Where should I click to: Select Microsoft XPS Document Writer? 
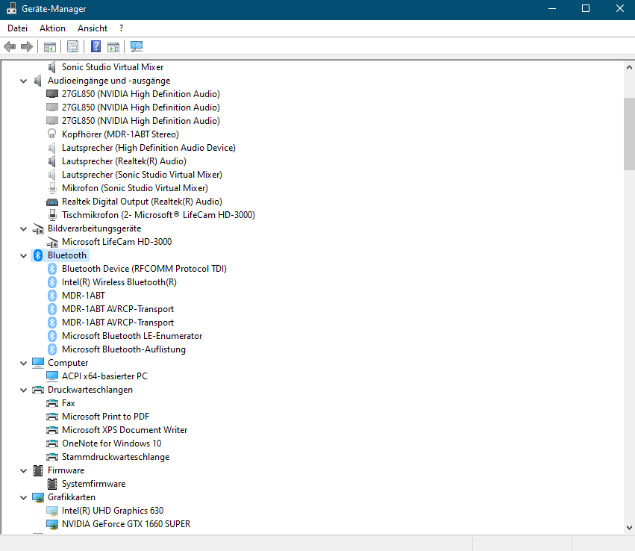pos(125,430)
